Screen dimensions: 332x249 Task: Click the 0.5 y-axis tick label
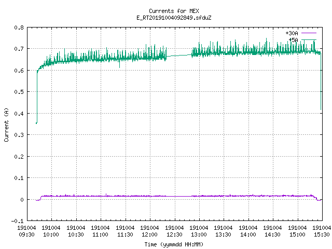click(x=19, y=92)
